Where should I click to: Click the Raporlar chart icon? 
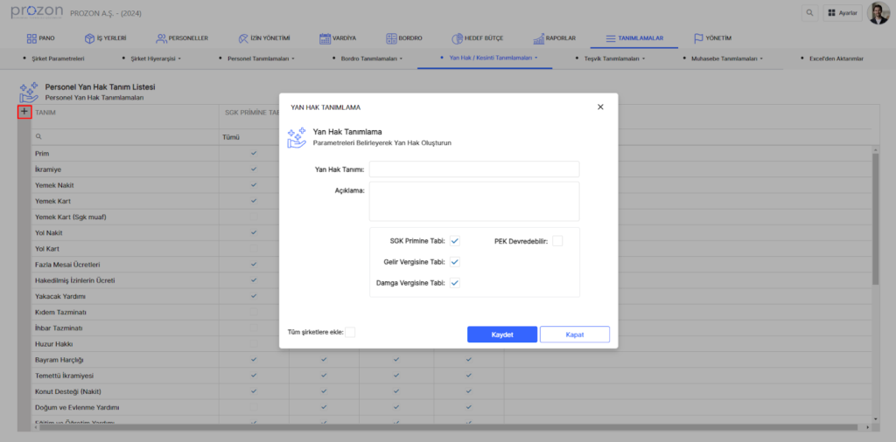tap(538, 38)
